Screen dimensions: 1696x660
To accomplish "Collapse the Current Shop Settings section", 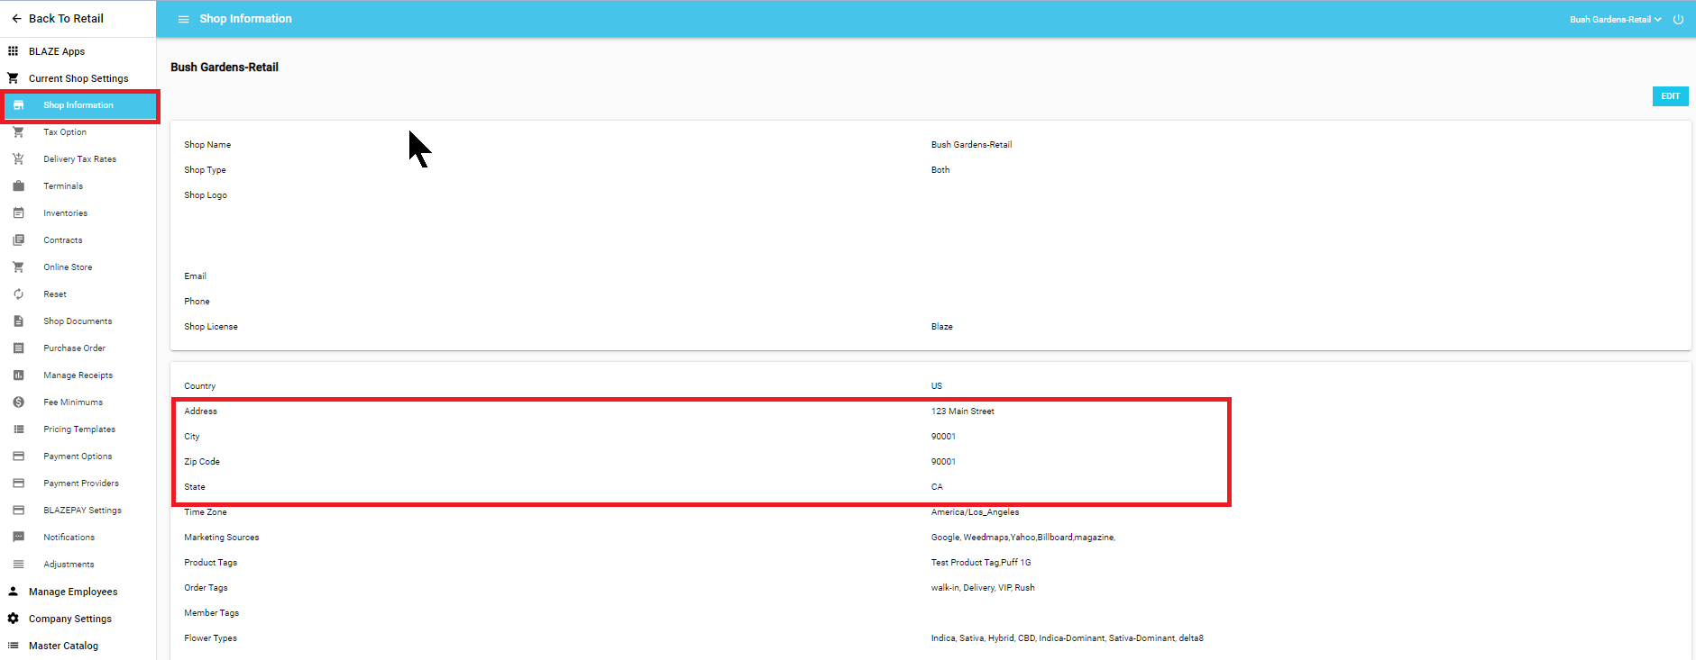I will [78, 78].
